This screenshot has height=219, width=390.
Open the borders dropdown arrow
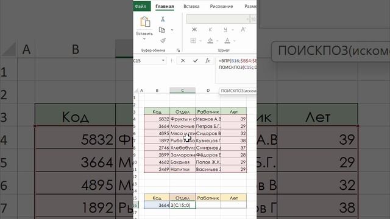(200, 41)
